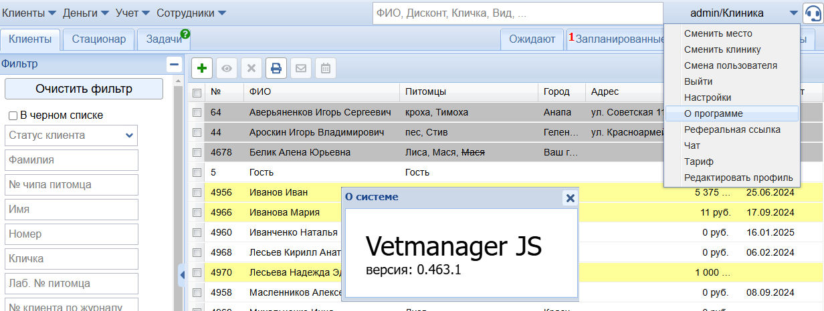Click the X delete client icon
This screenshot has height=311, width=824.
251,68
